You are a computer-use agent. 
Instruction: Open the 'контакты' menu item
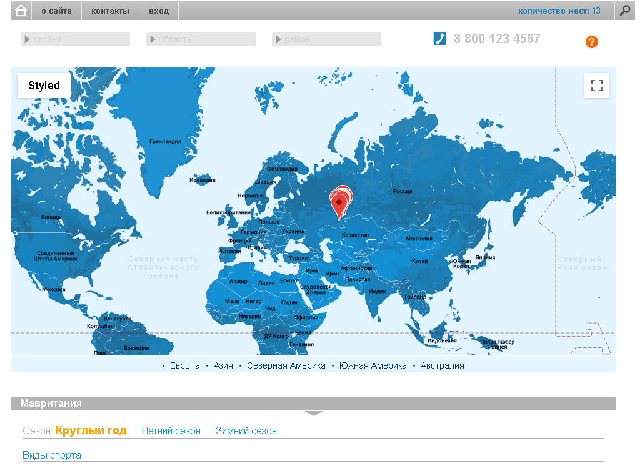point(110,11)
